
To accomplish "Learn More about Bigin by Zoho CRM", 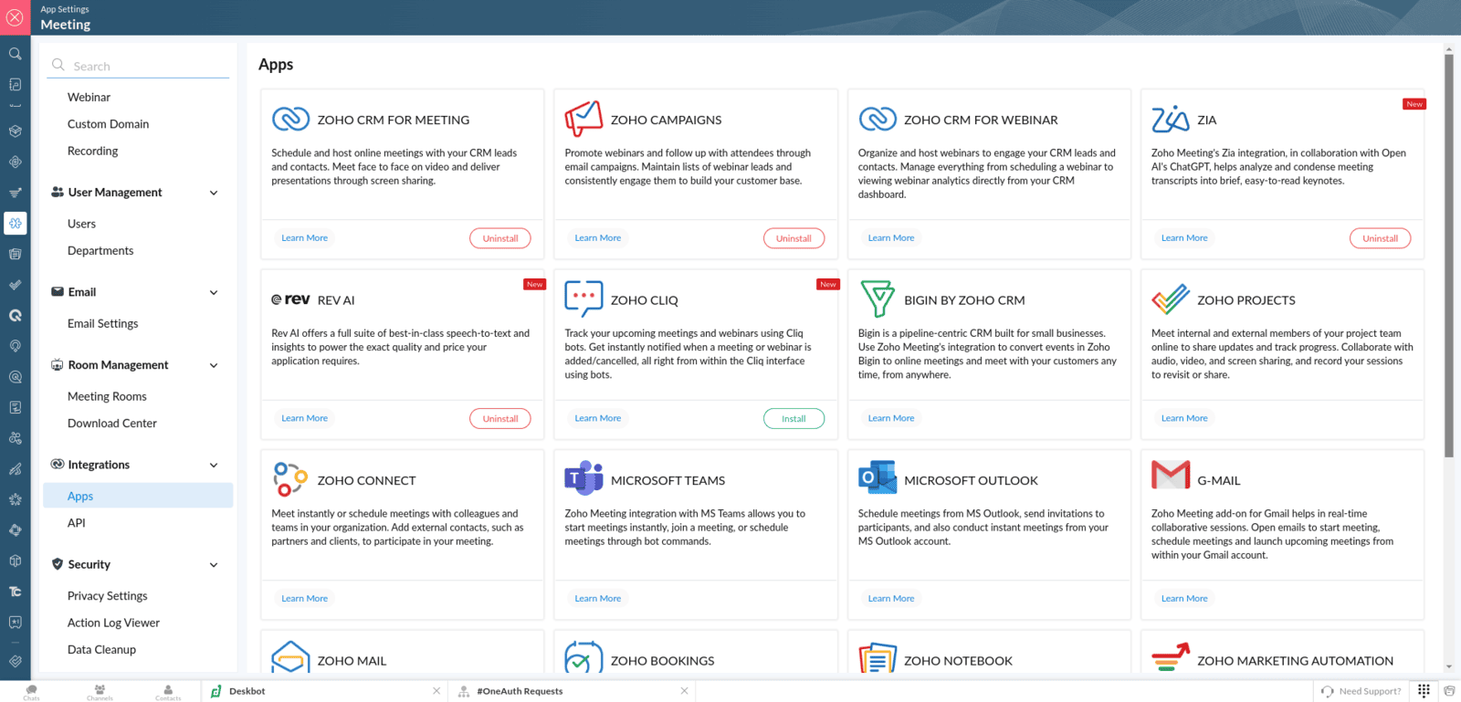I will pyautogui.click(x=891, y=418).
